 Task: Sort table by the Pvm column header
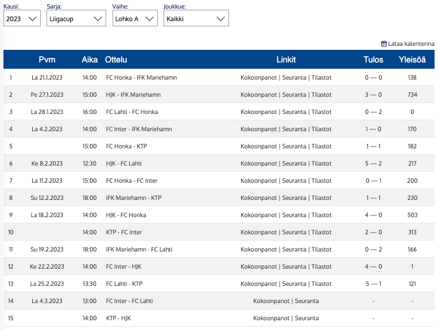click(x=47, y=60)
